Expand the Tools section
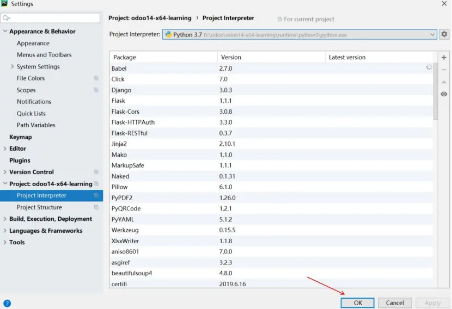The width and height of the screenshot is (452, 309). 5,242
